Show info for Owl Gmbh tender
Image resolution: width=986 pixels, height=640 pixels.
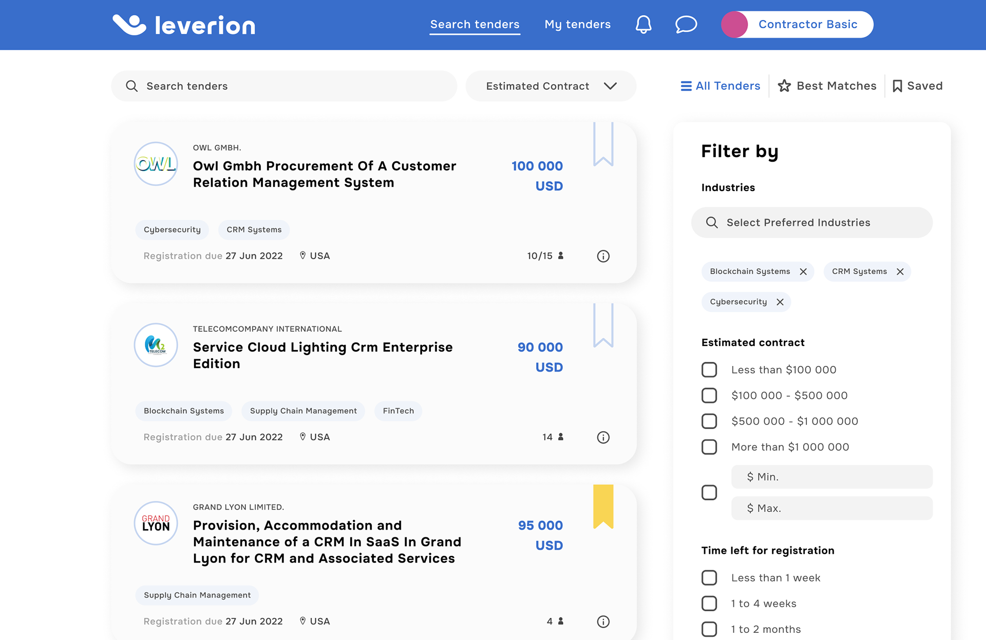pyautogui.click(x=603, y=256)
